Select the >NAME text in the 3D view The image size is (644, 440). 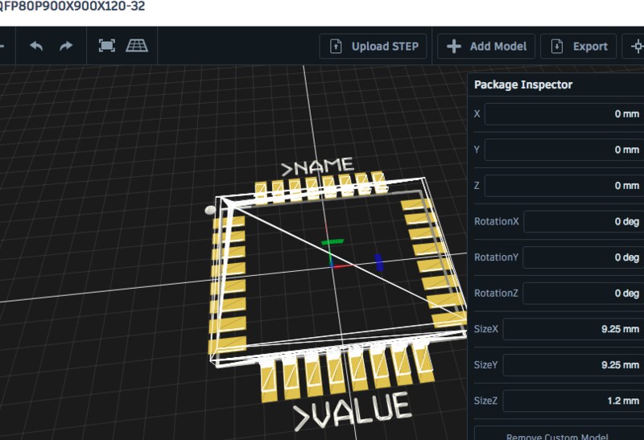click(317, 167)
